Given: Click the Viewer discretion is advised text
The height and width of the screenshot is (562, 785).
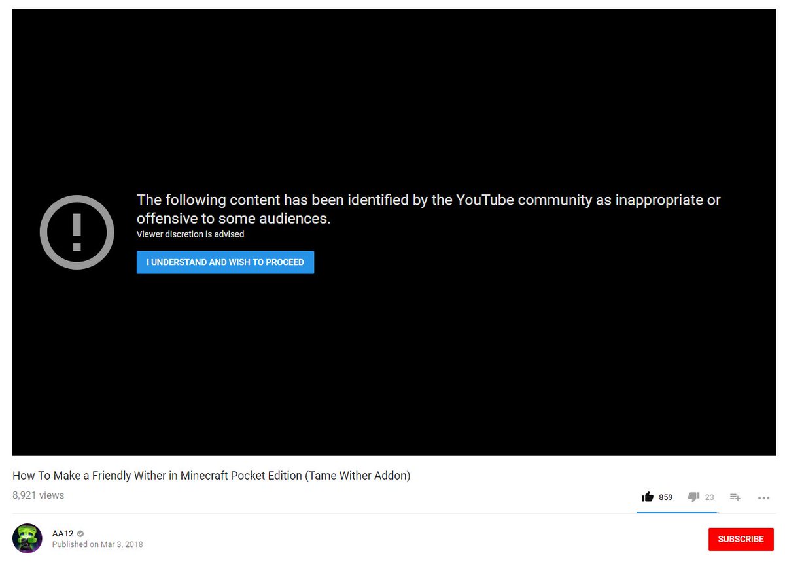Looking at the screenshot, I should (190, 234).
